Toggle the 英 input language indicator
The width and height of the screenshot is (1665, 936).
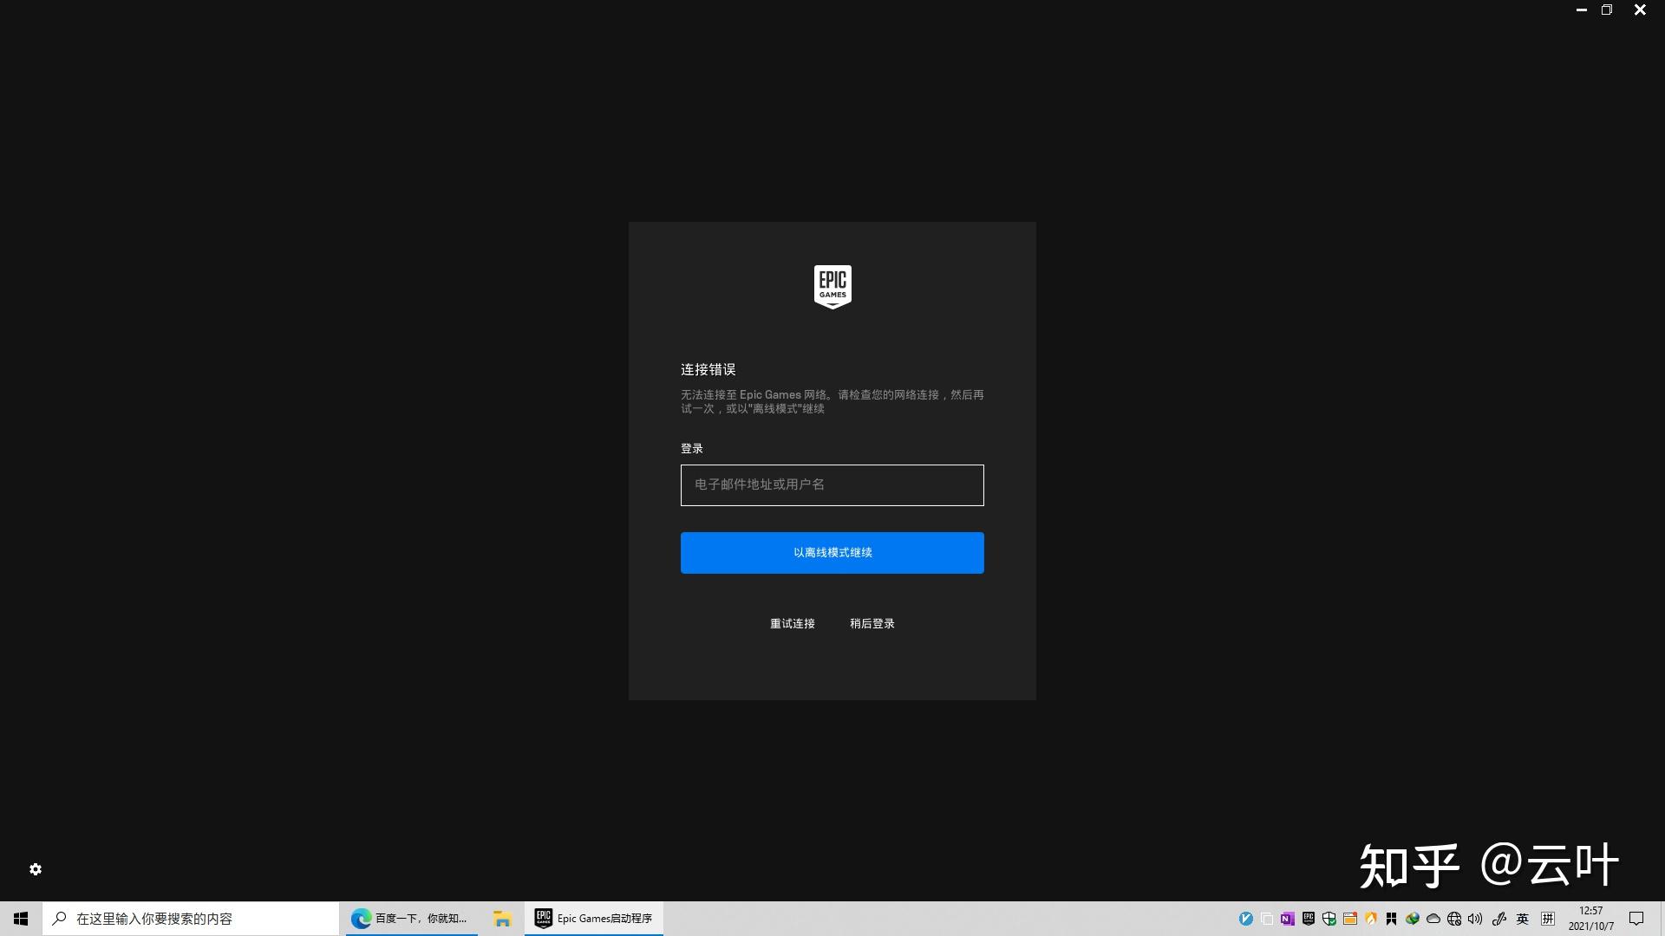1522,919
